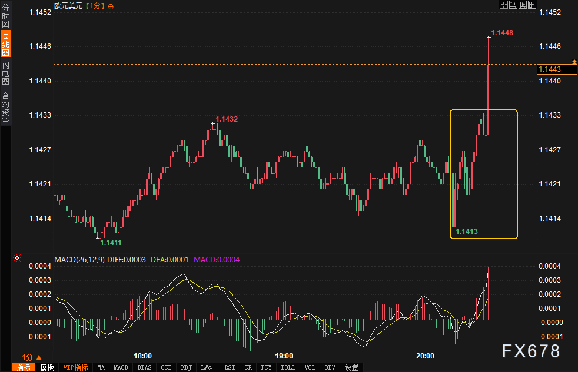Click the rightmost chart toolbar arrow icon

click(x=532, y=5)
